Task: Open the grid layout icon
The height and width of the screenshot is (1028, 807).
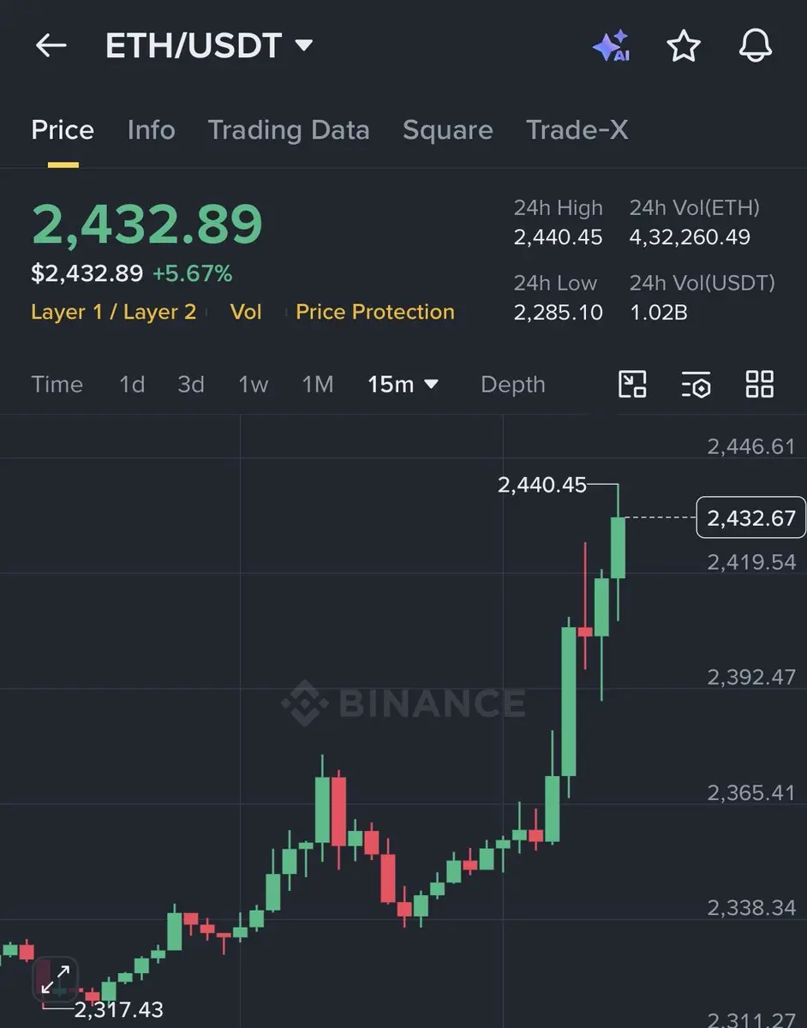Action: point(759,385)
